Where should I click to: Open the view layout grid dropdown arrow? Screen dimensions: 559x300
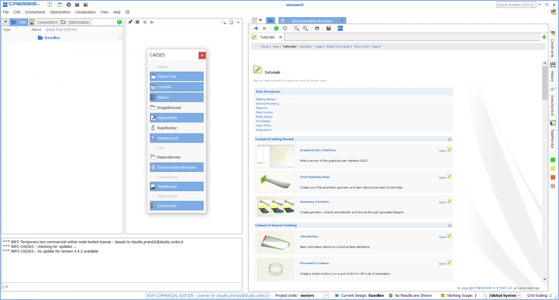point(260,20)
